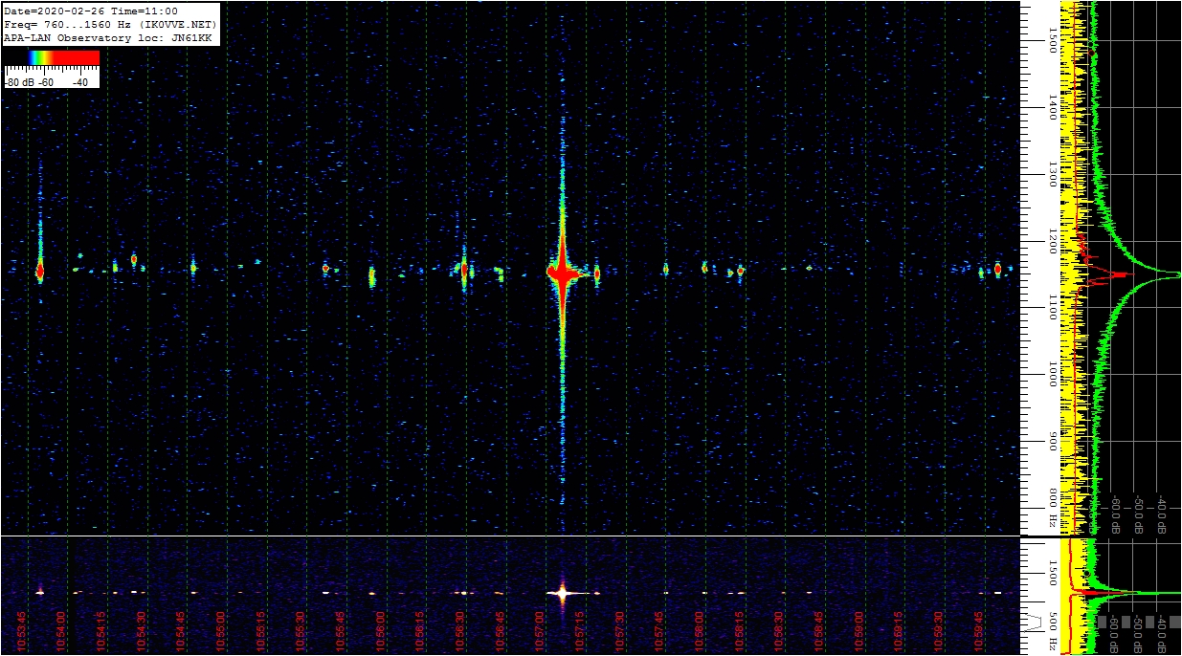Select the 'Date=2020-02-26 Time=11:00' header line
Viewport: 1182px width, 656px height.
[x=91, y=11]
